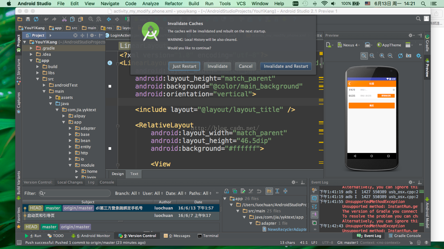The height and width of the screenshot is (249, 444).
Task: Select commit row by luochuan 16/6/7
Action: [x=121, y=216]
